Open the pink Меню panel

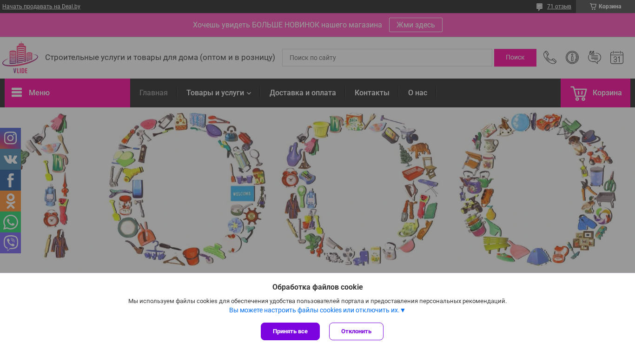click(67, 93)
